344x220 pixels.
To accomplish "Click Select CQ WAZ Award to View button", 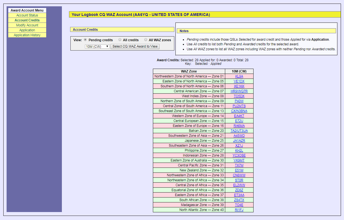I will (135, 46).
